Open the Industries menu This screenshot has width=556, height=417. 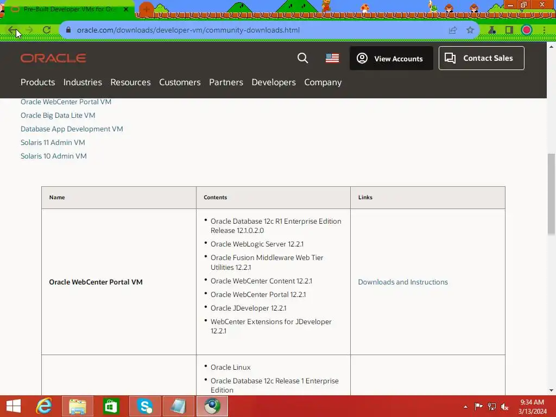coord(83,83)
